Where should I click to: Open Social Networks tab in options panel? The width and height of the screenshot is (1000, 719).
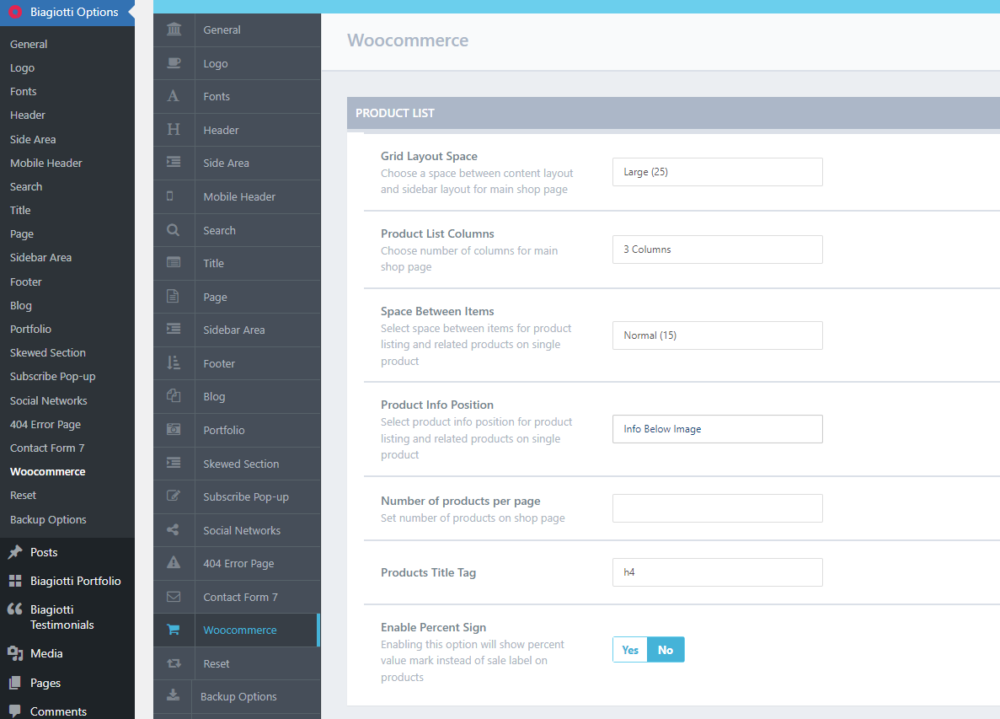point(238,530)
